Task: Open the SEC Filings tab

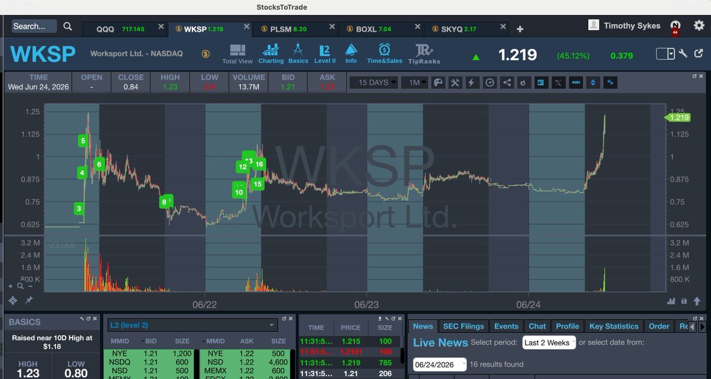Action: pyautogui.click(x=464, y=326)
